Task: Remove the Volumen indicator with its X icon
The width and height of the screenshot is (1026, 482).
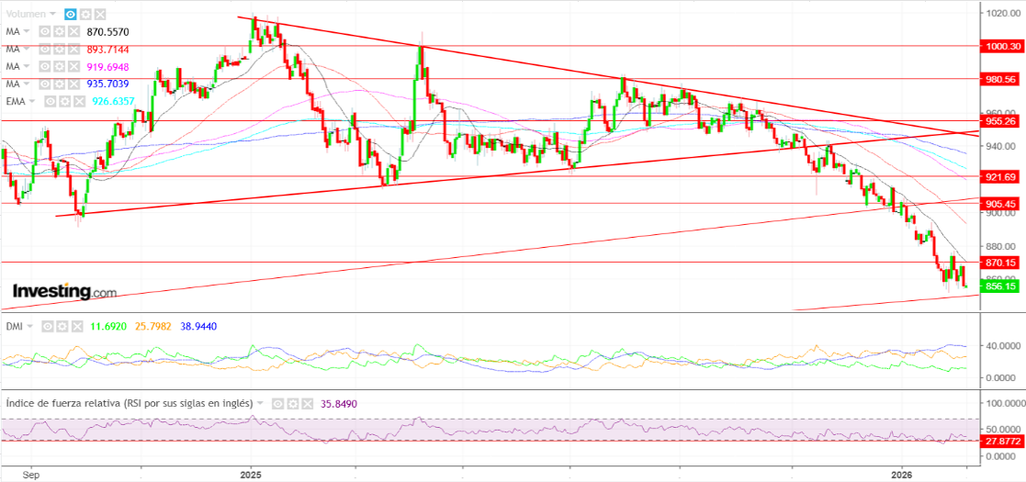Action: click(x=100, y=15)
